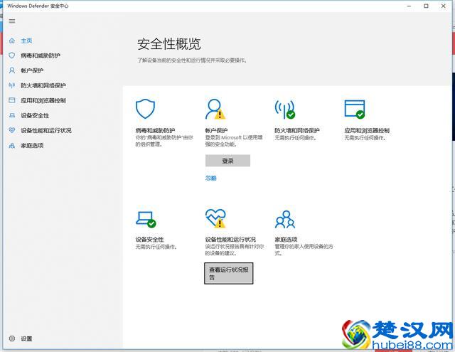This screenshot has height=352, width=455.
Task: Select 家庭选项 in the sidebar
Action: [x=32, y=146]
